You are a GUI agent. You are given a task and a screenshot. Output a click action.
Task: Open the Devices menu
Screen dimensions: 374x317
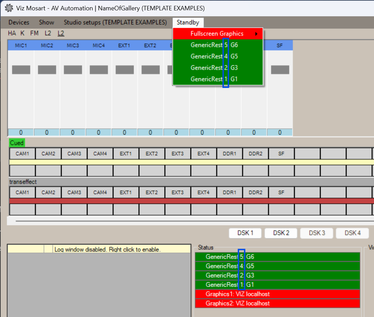tap(19, 22)
